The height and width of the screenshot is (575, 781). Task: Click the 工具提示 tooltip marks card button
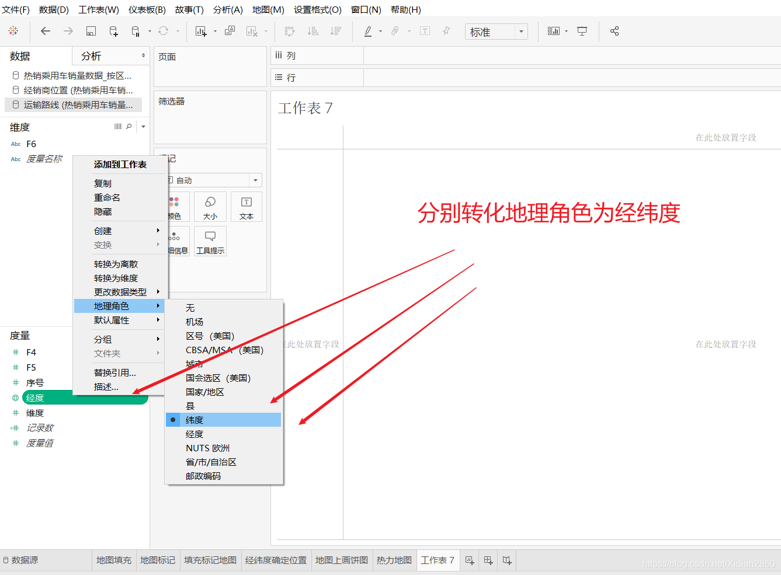click(x=210, y=241)
